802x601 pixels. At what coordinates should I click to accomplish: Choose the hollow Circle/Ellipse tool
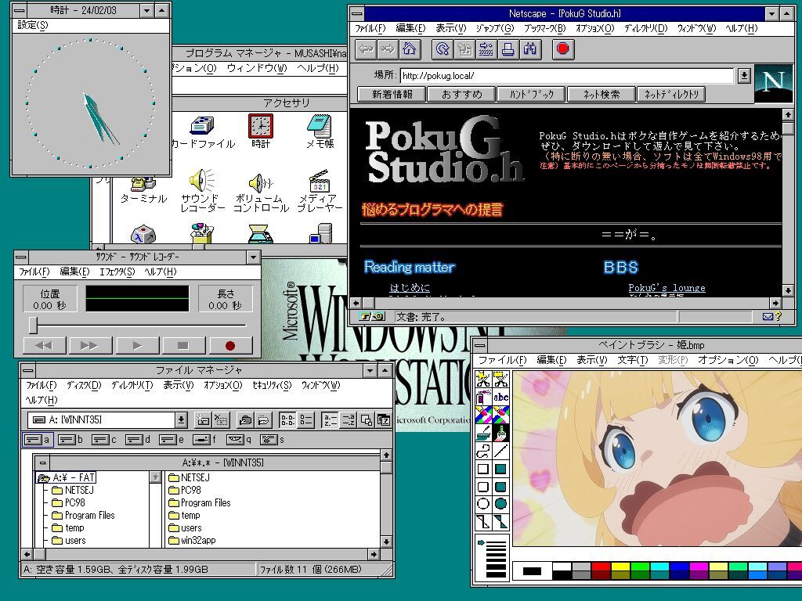[482, 504]
